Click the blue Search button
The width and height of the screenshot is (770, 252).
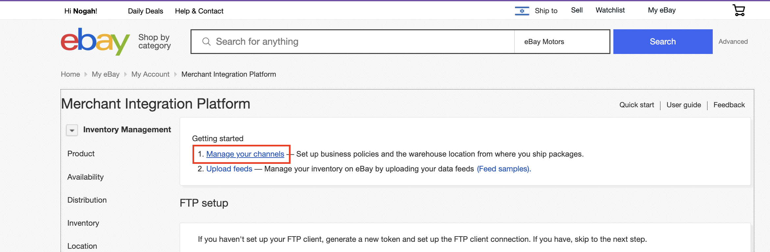[x=663, y=41]
